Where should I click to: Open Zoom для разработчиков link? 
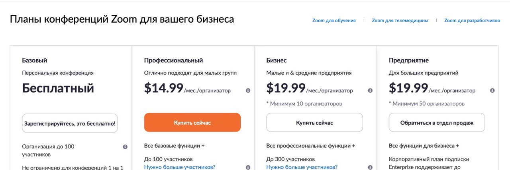[472, 21]
